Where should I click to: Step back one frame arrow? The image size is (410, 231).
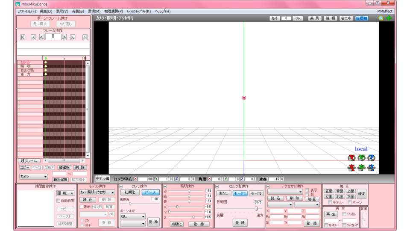pyautogui.click(x=42, y=37)
